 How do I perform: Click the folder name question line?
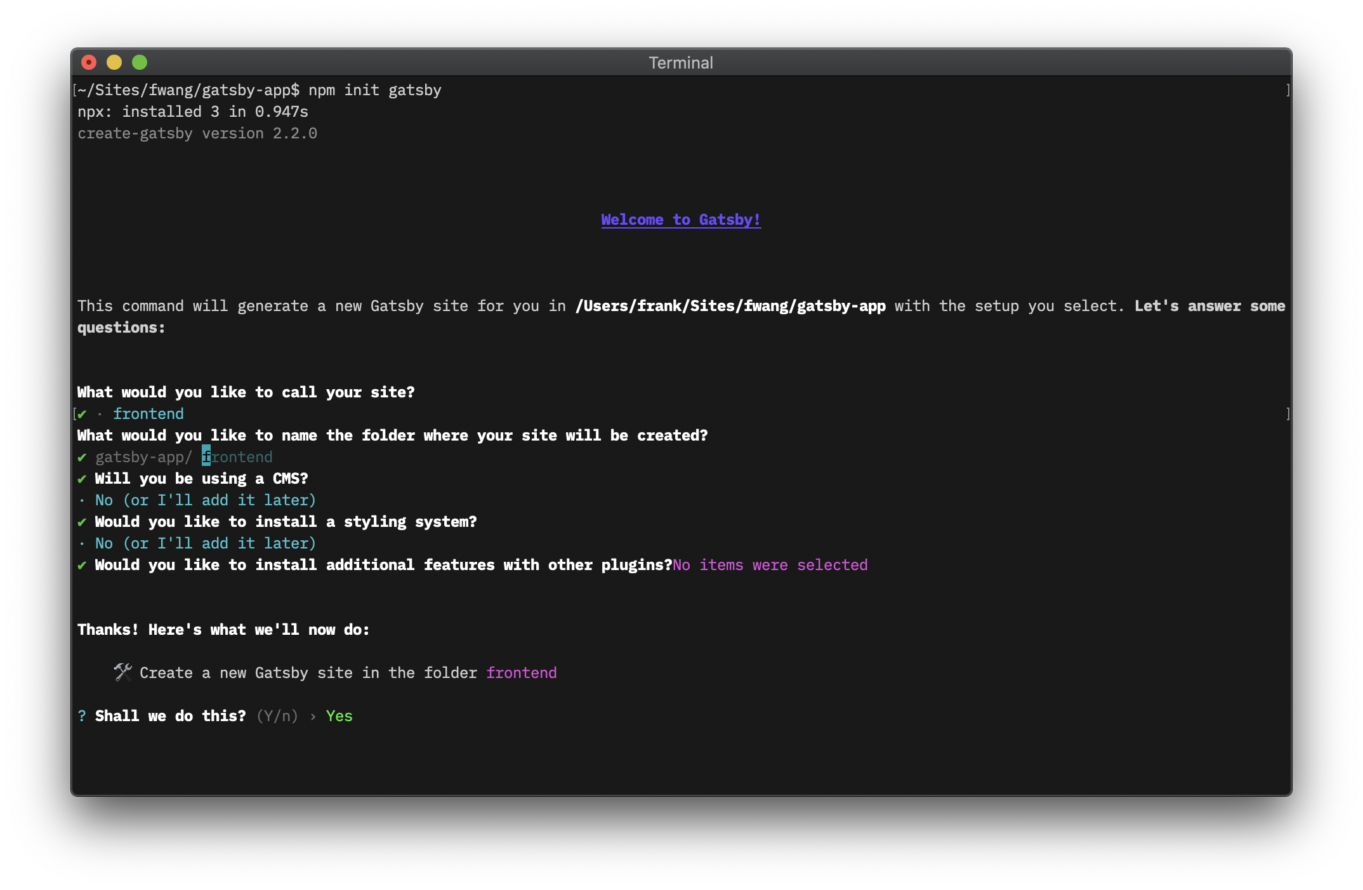(x=393, y=435)
